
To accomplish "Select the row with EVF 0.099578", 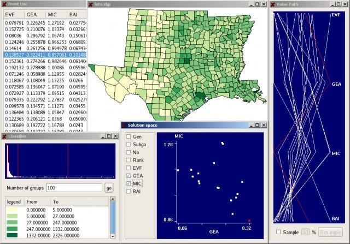I will pos(45,106).
